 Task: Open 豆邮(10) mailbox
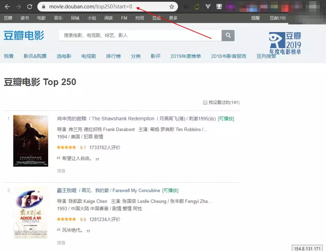tap(277, 18)
